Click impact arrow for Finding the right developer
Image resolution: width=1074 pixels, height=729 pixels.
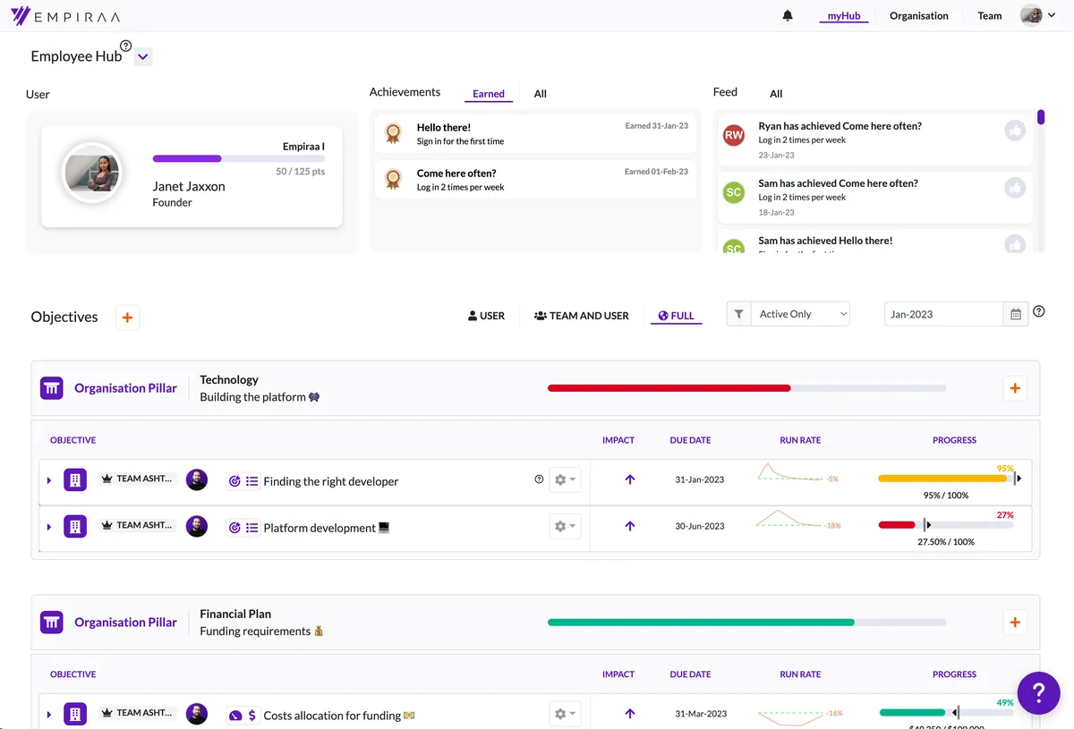630,479
